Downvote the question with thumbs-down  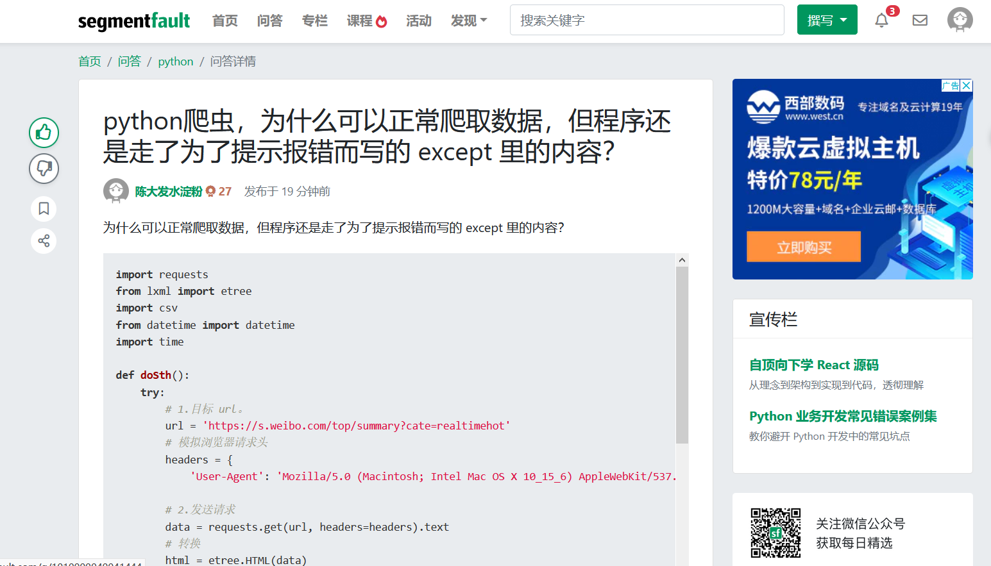tap(44, 169)
